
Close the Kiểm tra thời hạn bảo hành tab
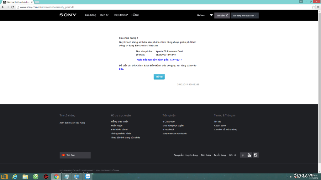[32, 2]
